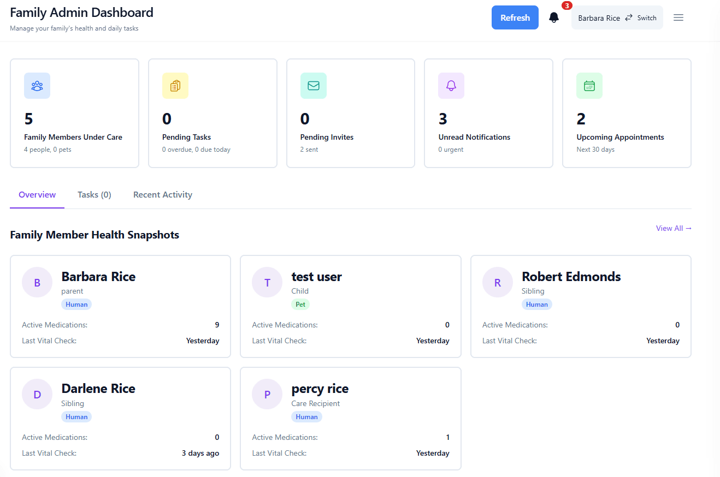The height and width of the screenshot is (477, 720).
Task: Select the Overview tab
Action: [37, 194]
